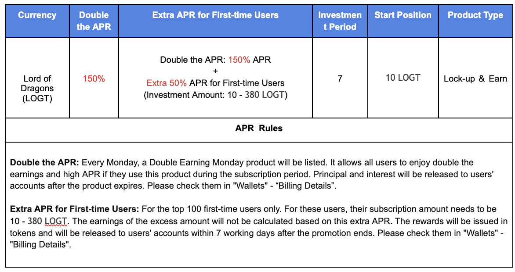Select the bold "Extra APR for First-time Users:" rule label
Viewport: 515px width, 272px height.
coord(74,209)
